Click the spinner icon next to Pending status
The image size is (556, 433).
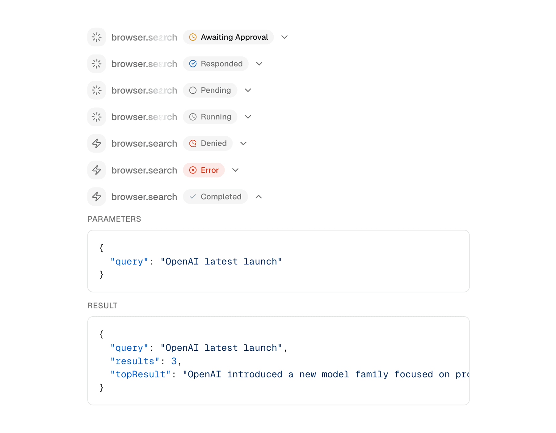[x=96, y=90]
